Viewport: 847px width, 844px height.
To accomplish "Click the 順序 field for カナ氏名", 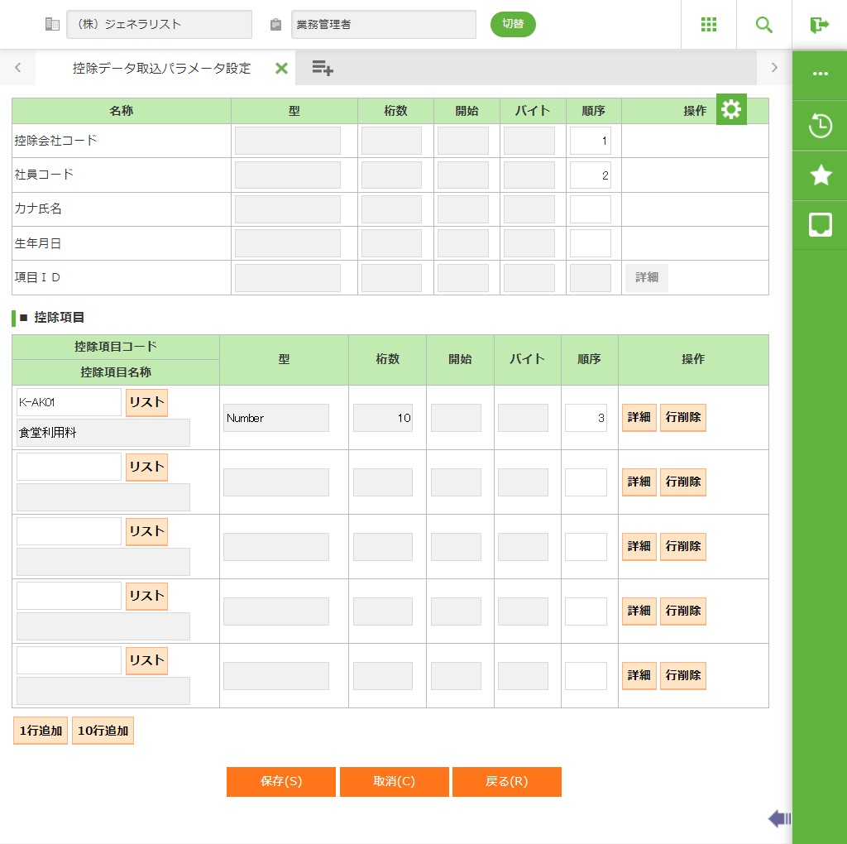I will pos(590,209).
